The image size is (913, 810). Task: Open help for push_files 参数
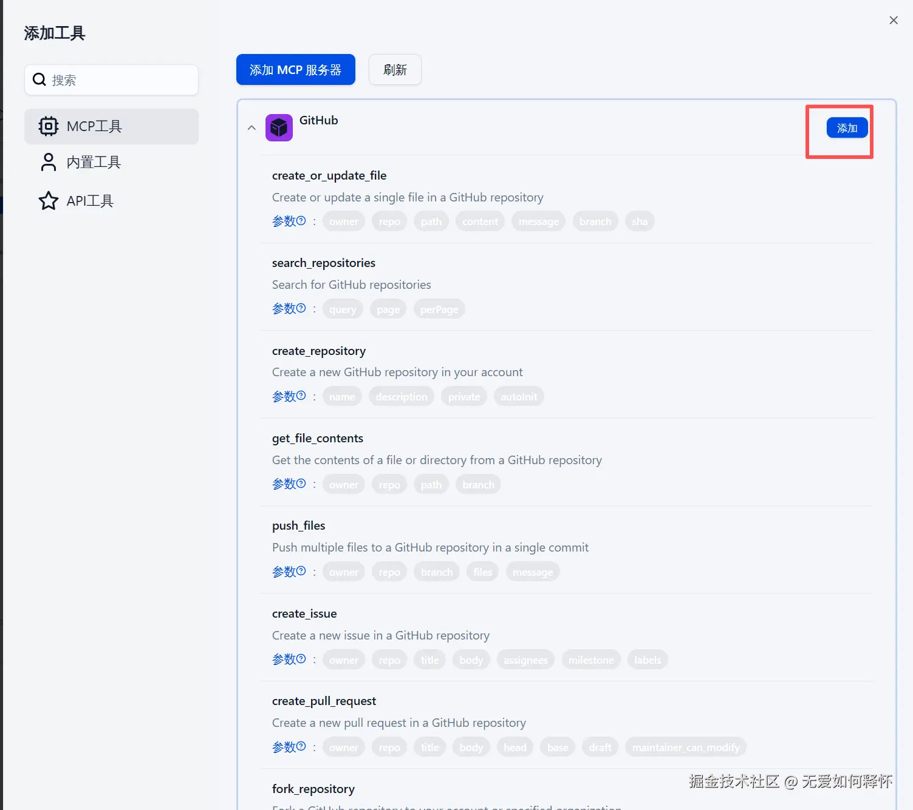pos(301,570)
